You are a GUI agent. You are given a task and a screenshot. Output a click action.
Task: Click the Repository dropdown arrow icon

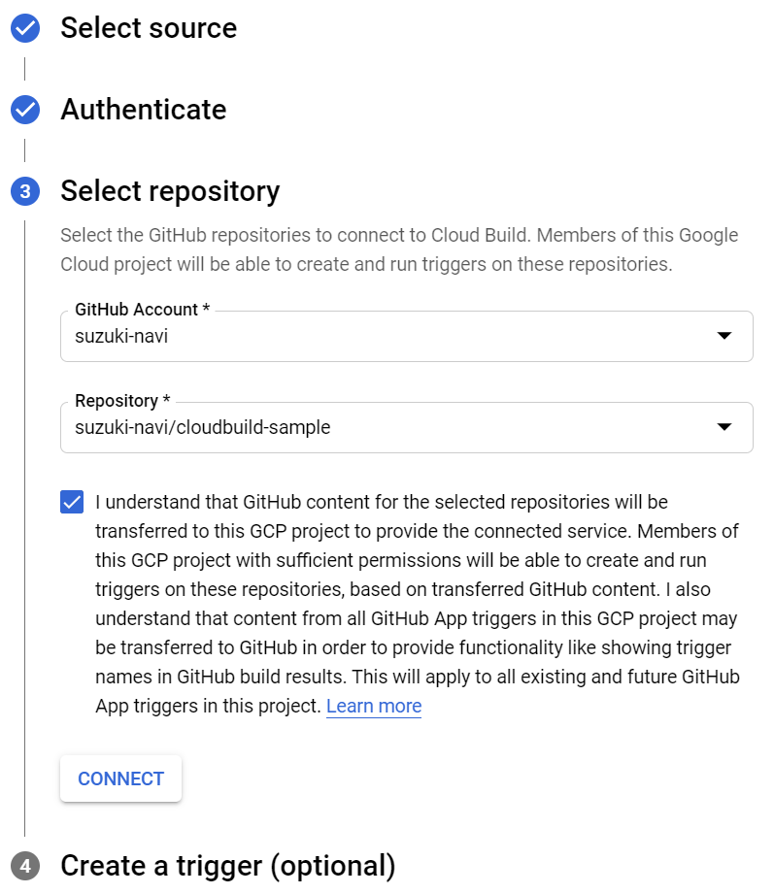(724, 427)
